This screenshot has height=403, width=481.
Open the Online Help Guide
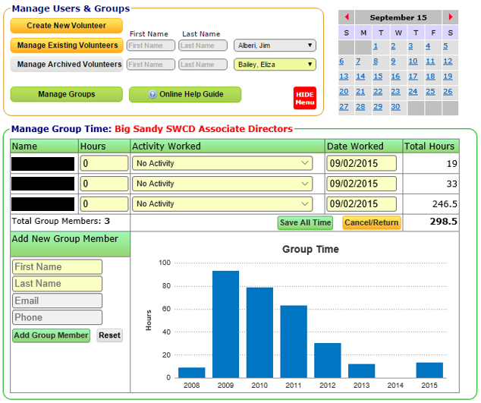pos(184,94)
